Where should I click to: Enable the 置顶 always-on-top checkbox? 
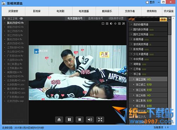click(x=147, y=2)
